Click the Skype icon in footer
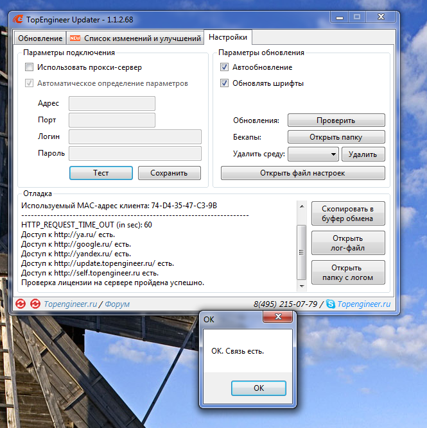Screen dimensions: 427x428 [x=331, y=304]
